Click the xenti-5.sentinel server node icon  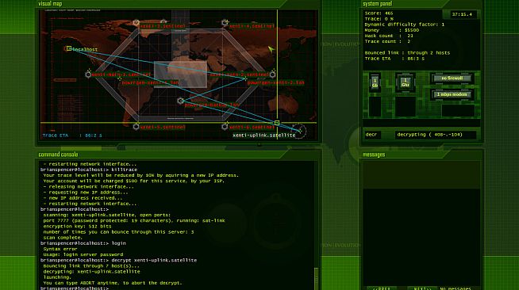tap(136, 127)
